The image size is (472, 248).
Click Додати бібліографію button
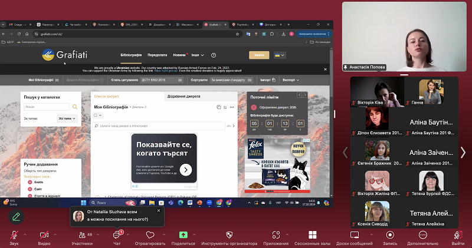[84, 80]
